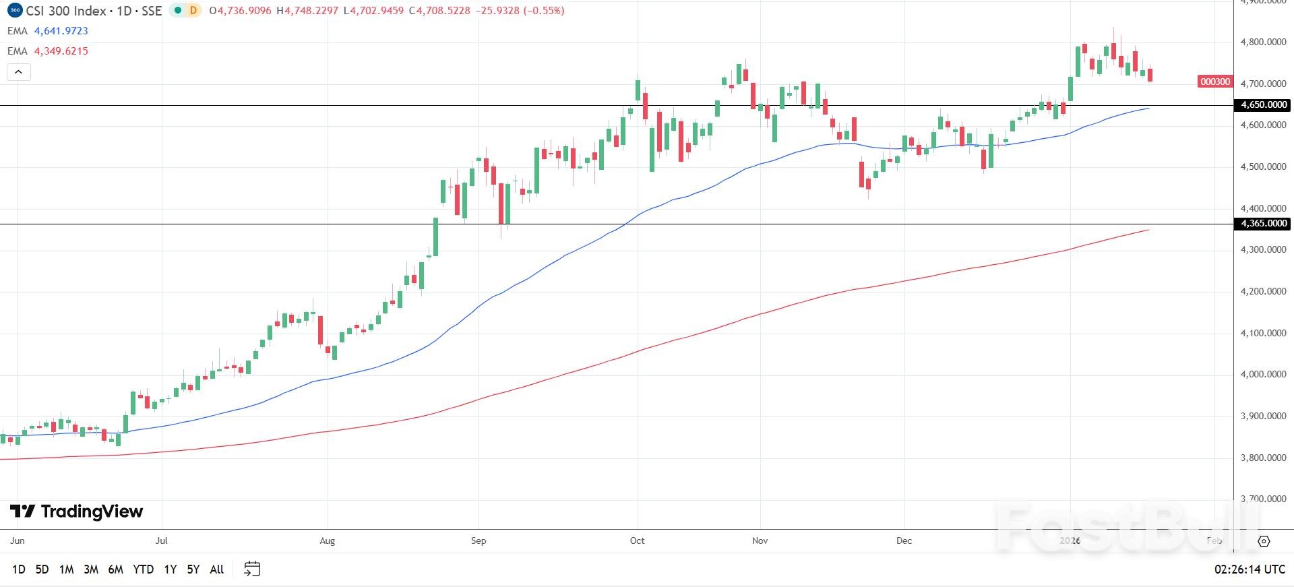Screen dimensions: 1294x587
Task: Switch to 1M time range
Action: (66, 569)
